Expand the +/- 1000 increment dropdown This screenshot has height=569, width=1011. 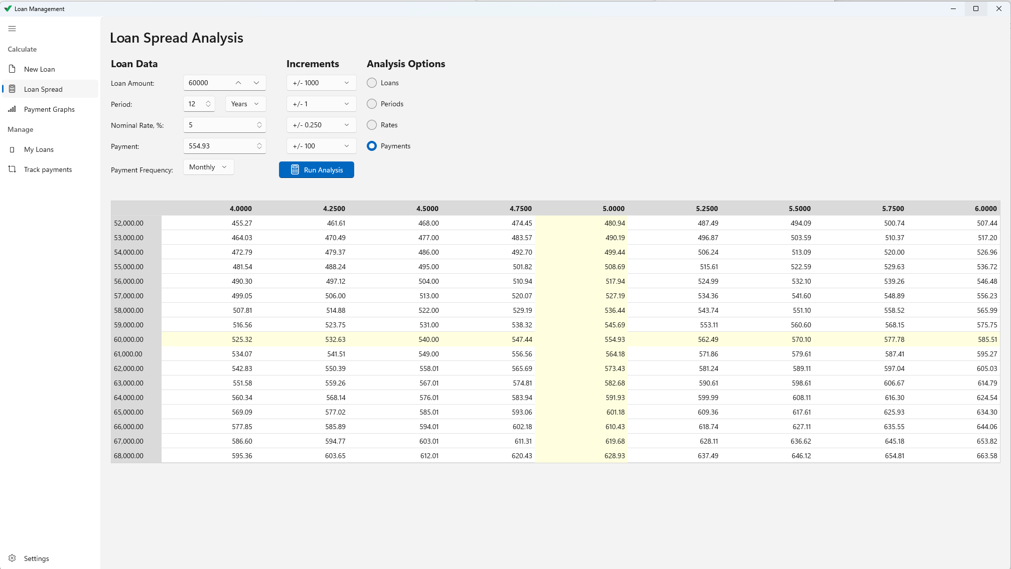[x=321, y=83]
